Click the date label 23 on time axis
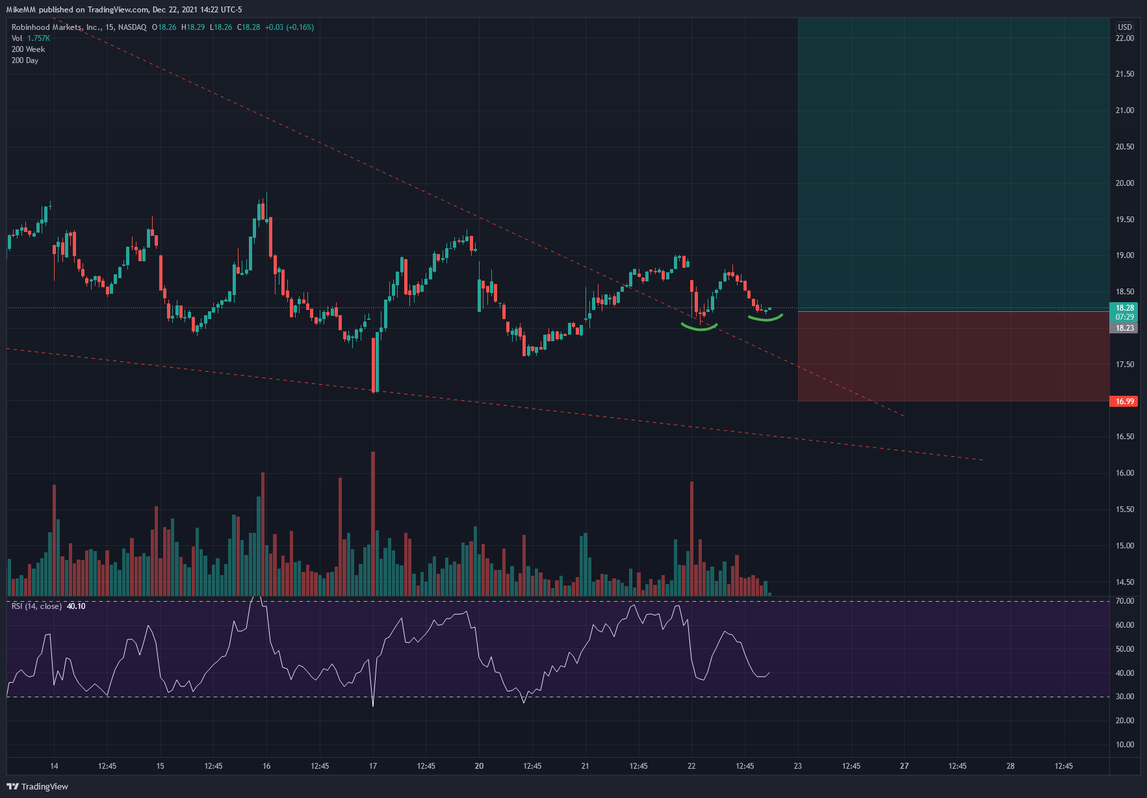The image size is (1147, 798). pos(798,766)
